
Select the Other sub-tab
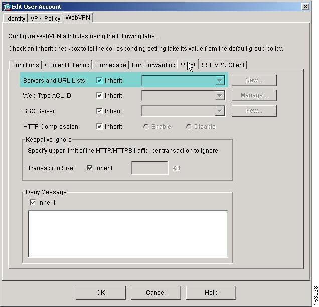[188, 64]
